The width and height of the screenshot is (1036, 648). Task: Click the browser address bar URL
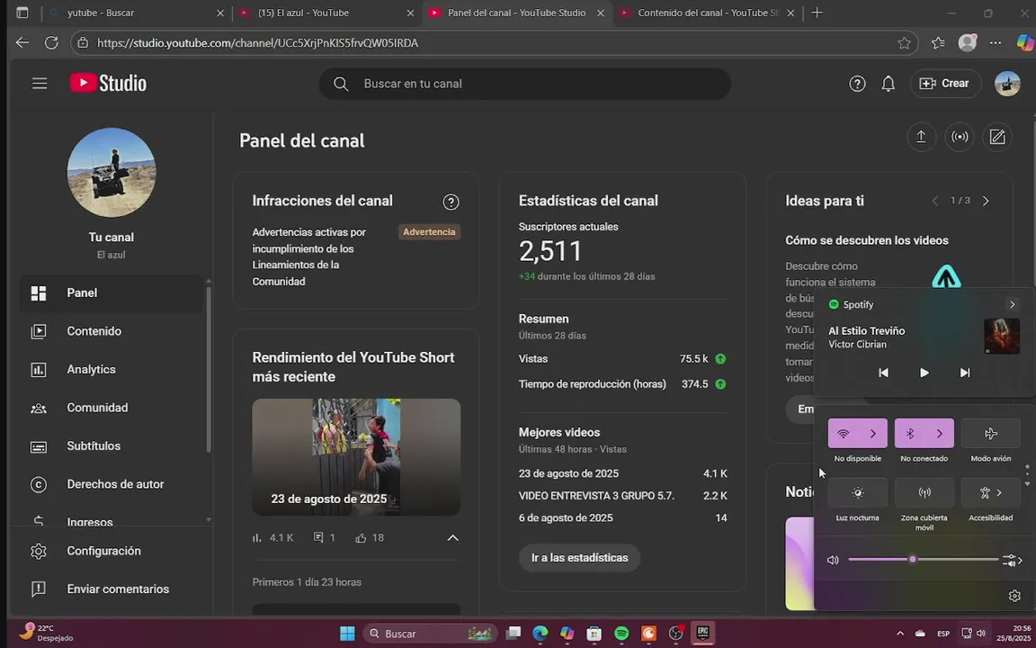click(x=258, y=43)
